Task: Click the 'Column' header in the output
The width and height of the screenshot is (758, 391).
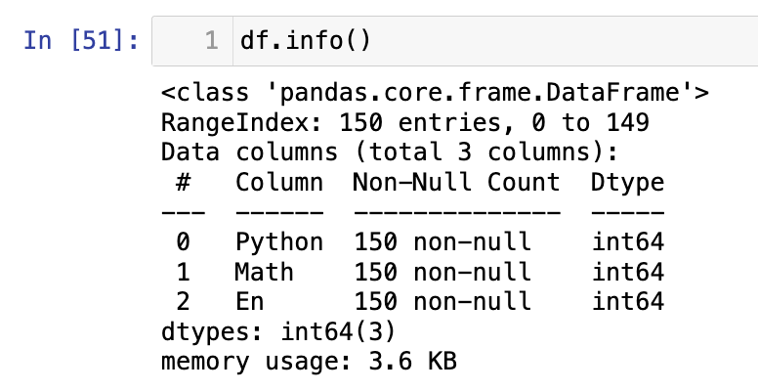Action: [278, 183]
